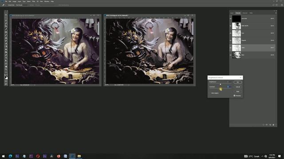The image size is (284, 159).
Task: Select the Clone Stamp tool
Action: coord(6,38)
